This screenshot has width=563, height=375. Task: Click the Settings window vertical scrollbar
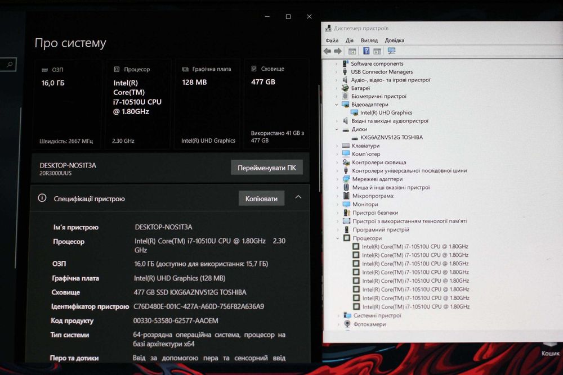pos(319,138)
